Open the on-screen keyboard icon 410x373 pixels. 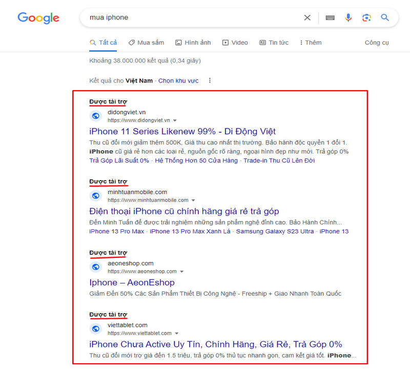(x=330, y=18)
